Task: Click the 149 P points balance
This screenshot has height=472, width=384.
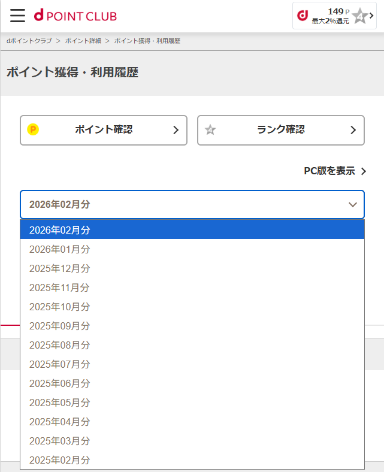Action: [335, 11]
